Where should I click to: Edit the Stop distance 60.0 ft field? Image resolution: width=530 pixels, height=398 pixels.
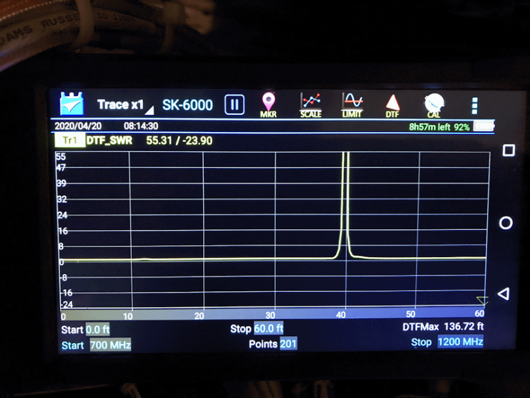[268, 329]
